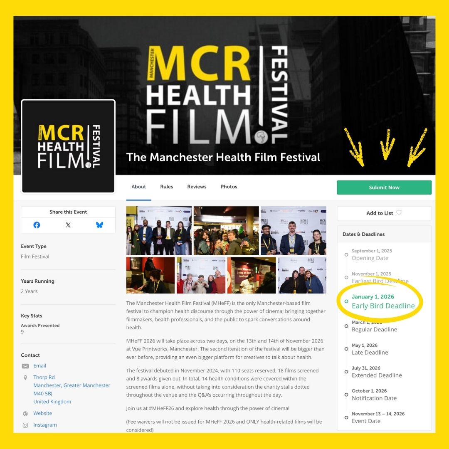Click the "Film Festival" event type value

click(35, 257)
